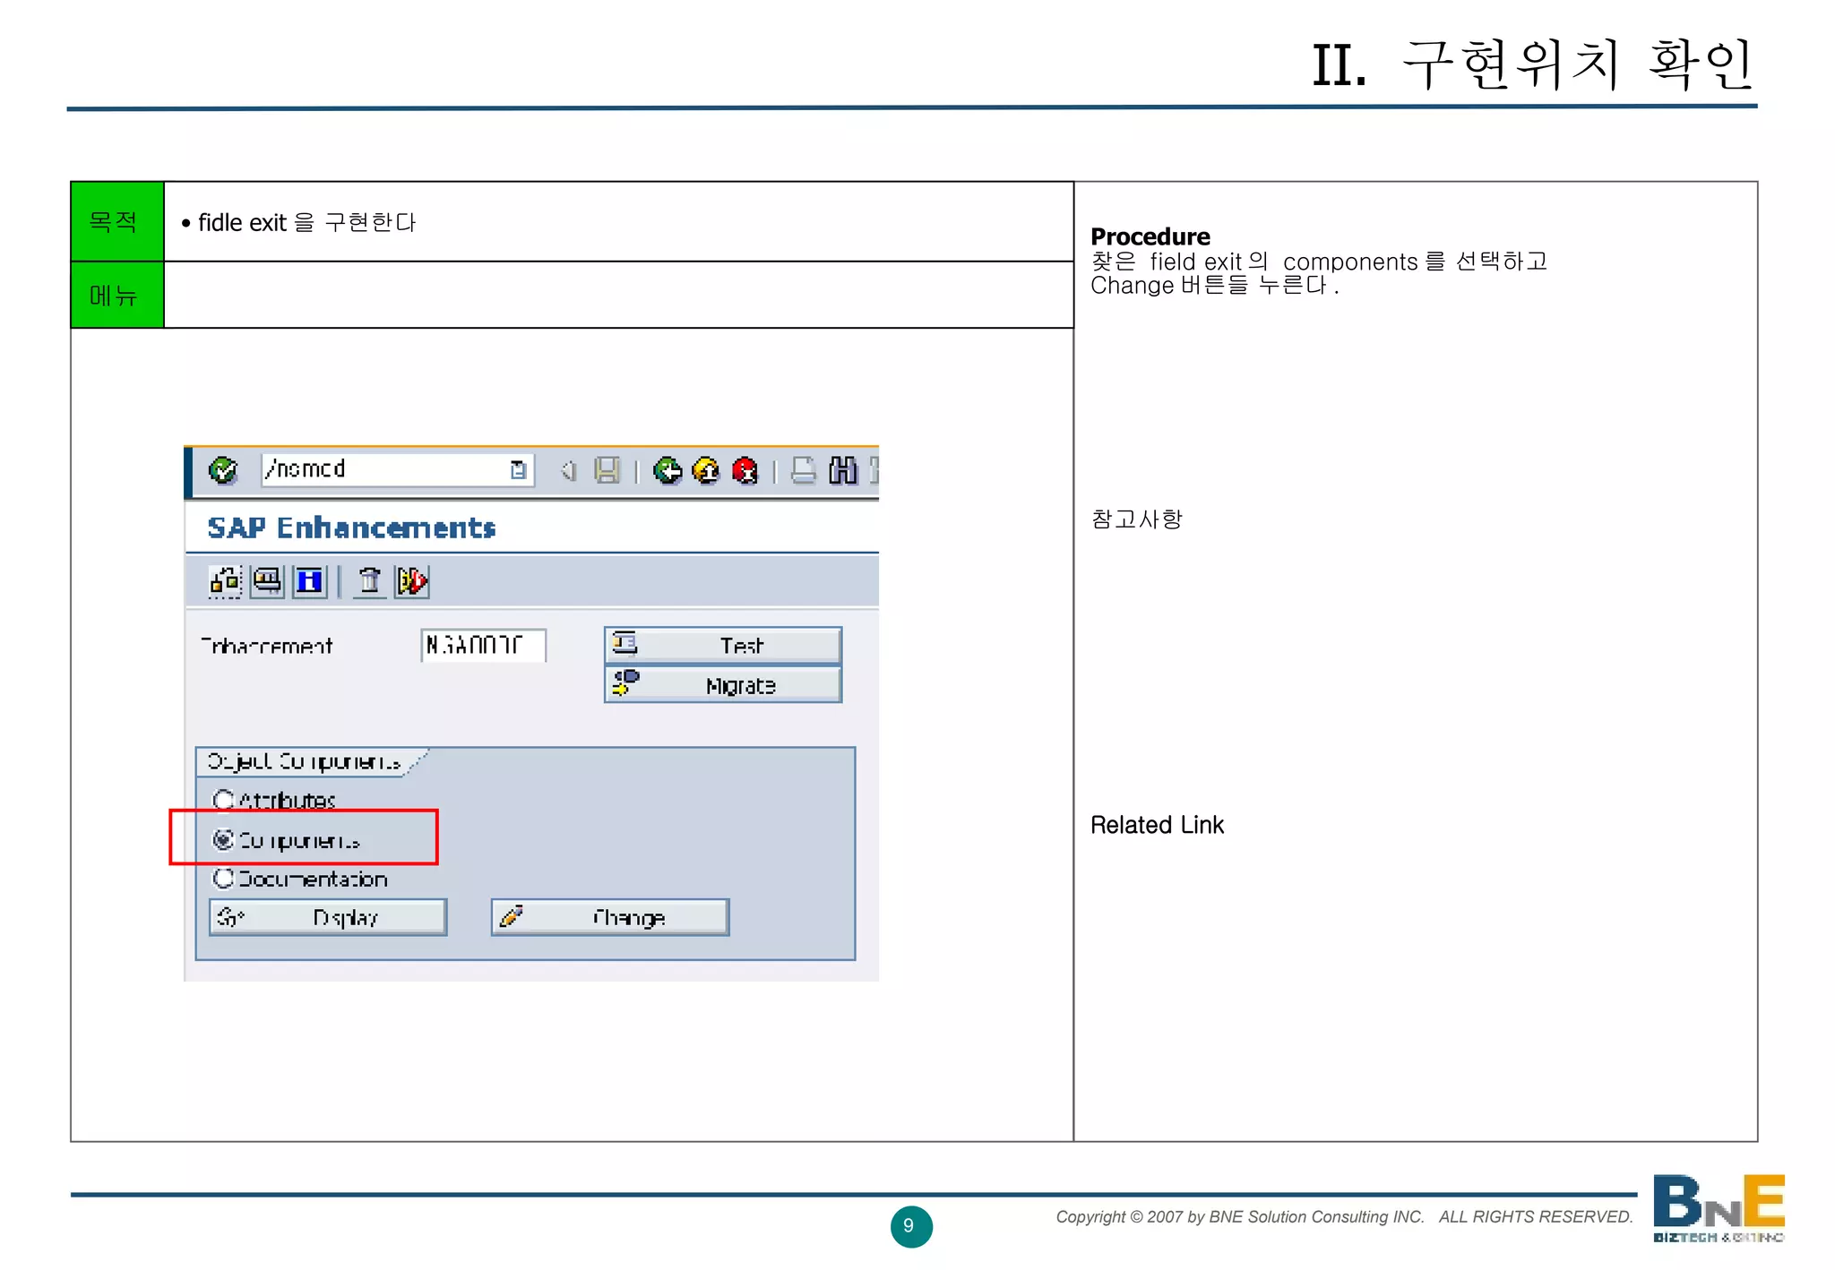Image resolution: width=1835 pixels, height=1270 pixels.
Task: Click the Create enhancement icon
Action: [x=225, y=581]
